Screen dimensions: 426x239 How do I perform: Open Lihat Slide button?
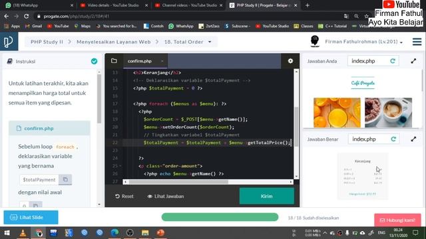tap(31, 217)
